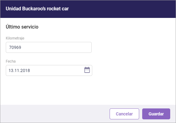176x123 pixels.
Task: Choose the outlined Cancelar action
Action: click(x=124, y=114)
